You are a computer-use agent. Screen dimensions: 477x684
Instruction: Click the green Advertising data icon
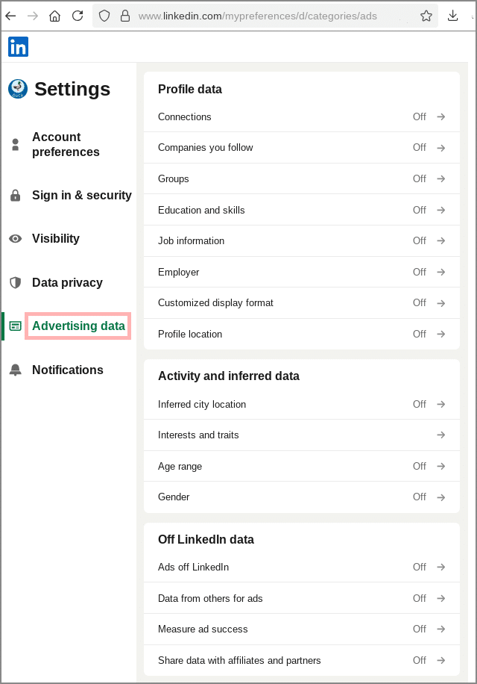coord(15,326)
